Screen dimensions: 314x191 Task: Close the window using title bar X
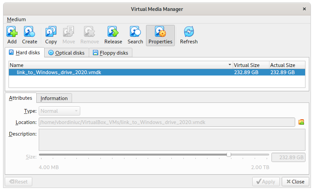point(304,9)
